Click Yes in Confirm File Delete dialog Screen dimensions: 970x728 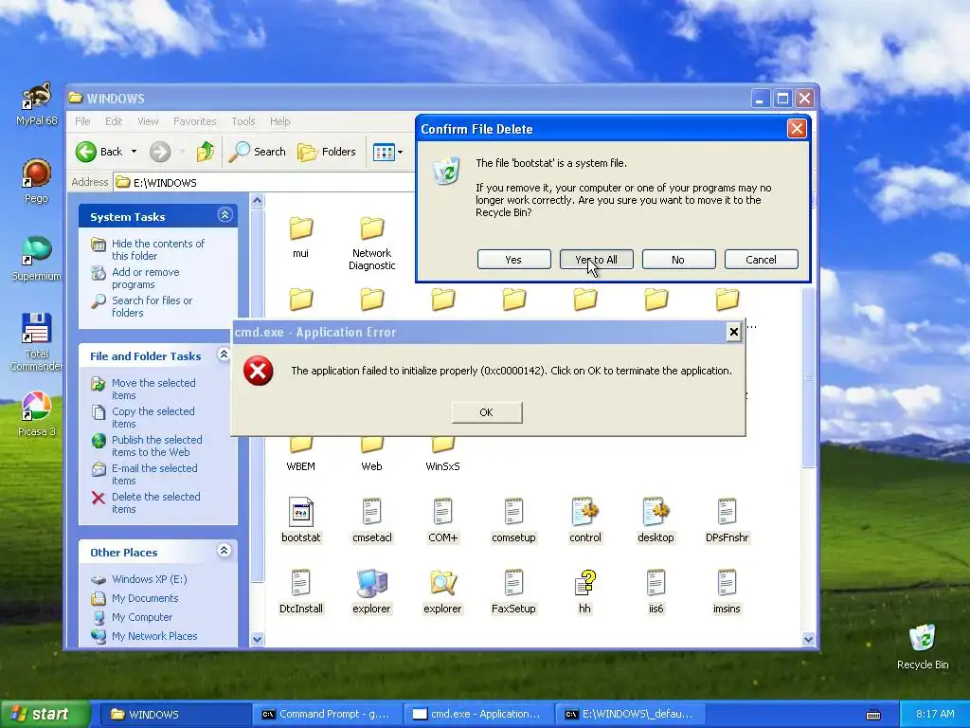(x=513, y=260)
